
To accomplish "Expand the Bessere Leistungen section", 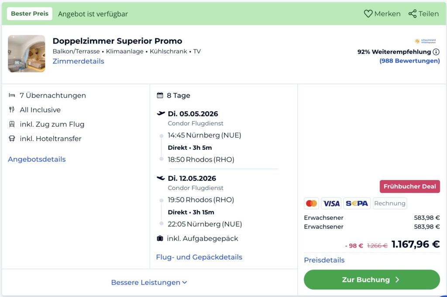I will (149, 282).
